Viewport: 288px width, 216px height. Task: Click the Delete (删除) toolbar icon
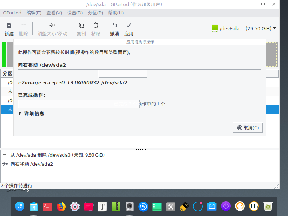[23, 25]
